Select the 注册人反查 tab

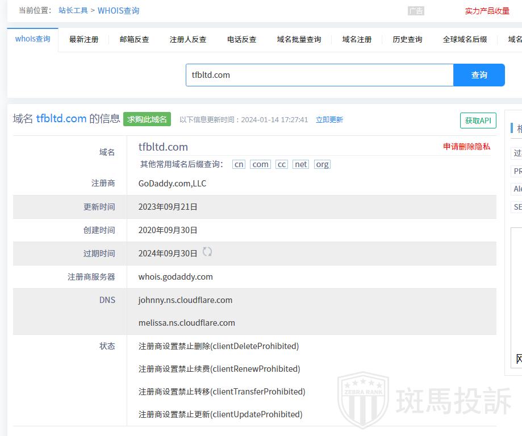point(188,39)
